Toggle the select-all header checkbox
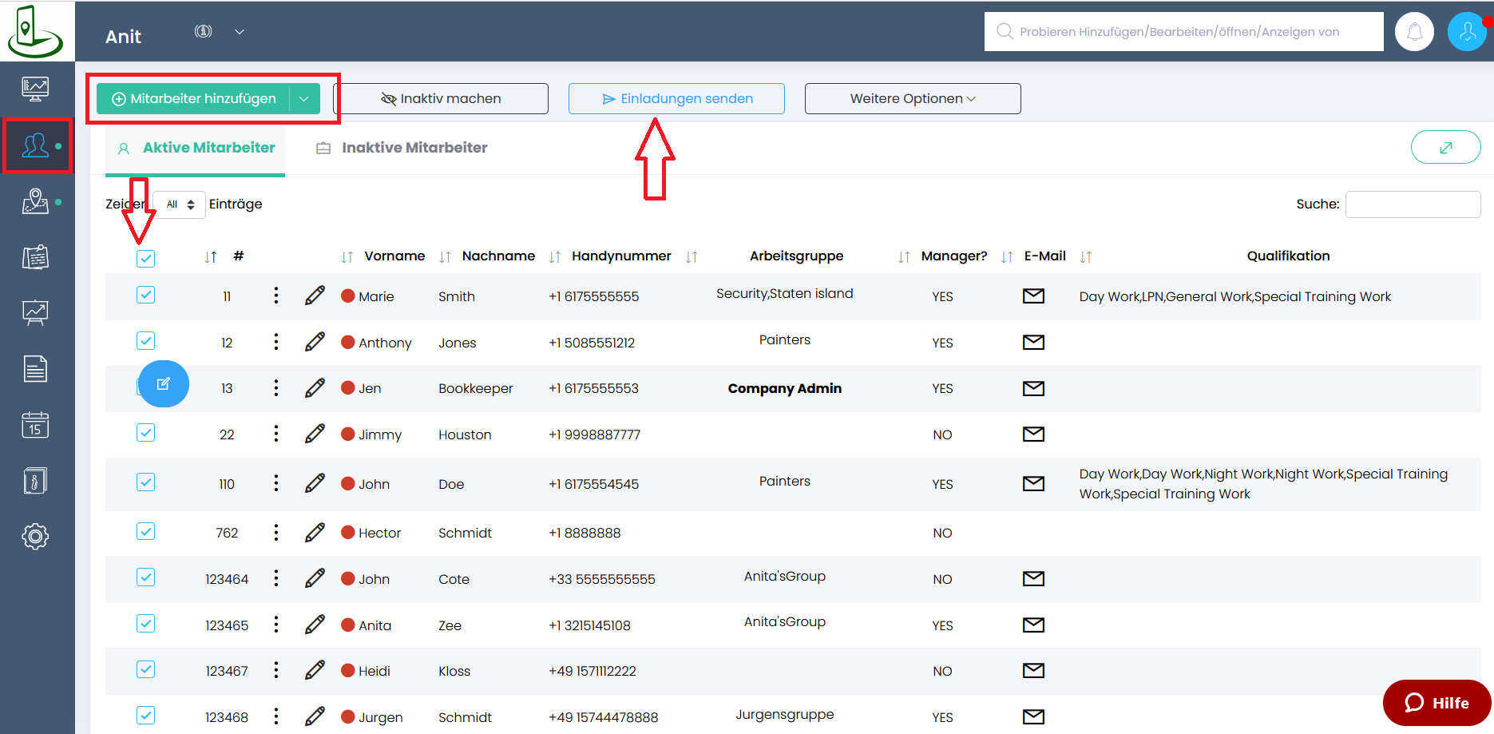Screen dimensions: 1494x734 145,258
